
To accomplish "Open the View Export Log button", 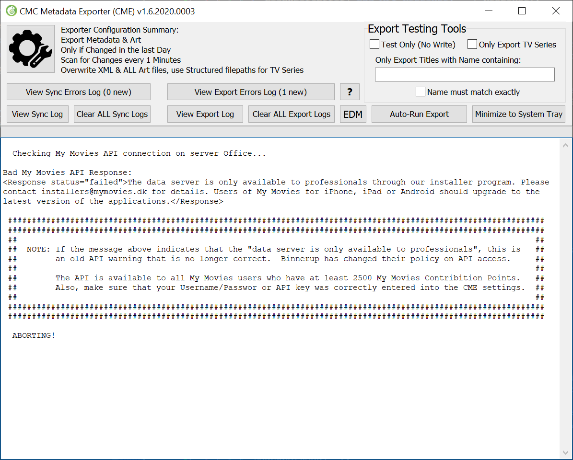I will pos(205,114).
